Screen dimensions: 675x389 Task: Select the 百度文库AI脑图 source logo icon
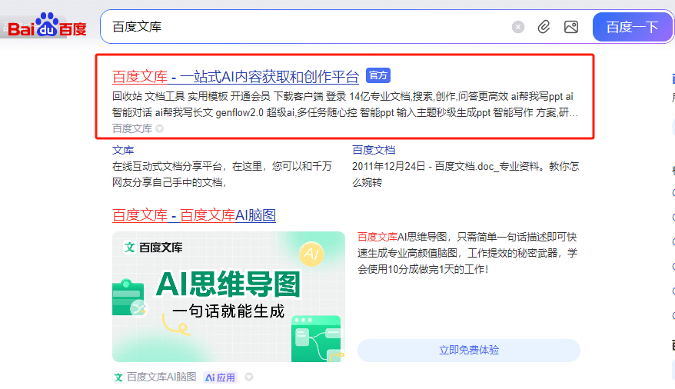(118, 377)
